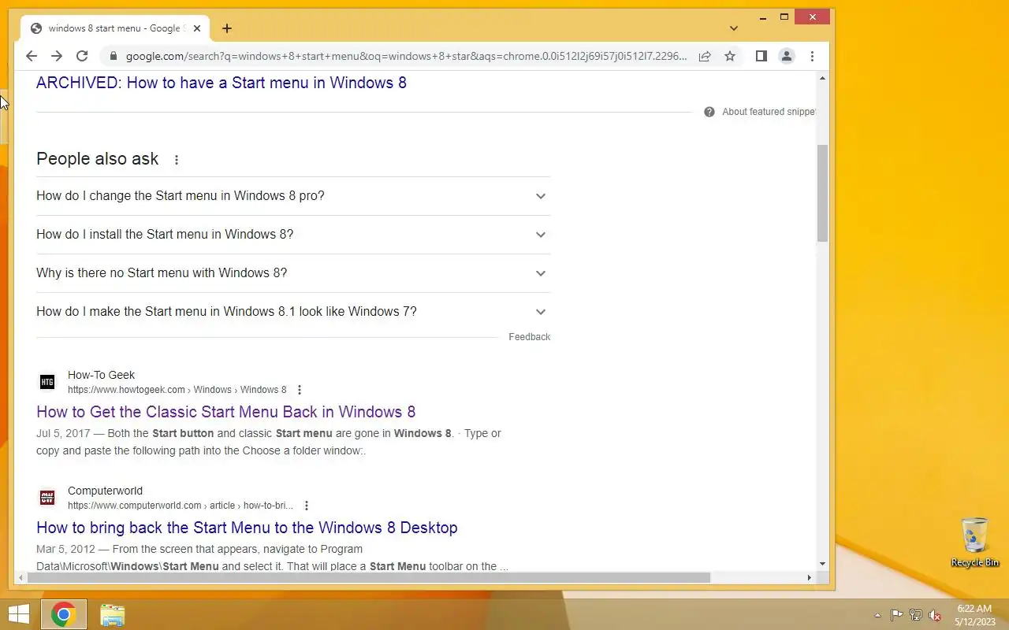Open 'About featured snippets' link

(769, 112)
